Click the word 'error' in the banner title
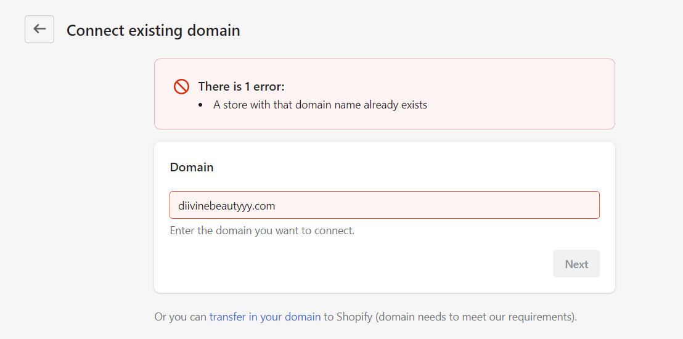 (267, 86)
